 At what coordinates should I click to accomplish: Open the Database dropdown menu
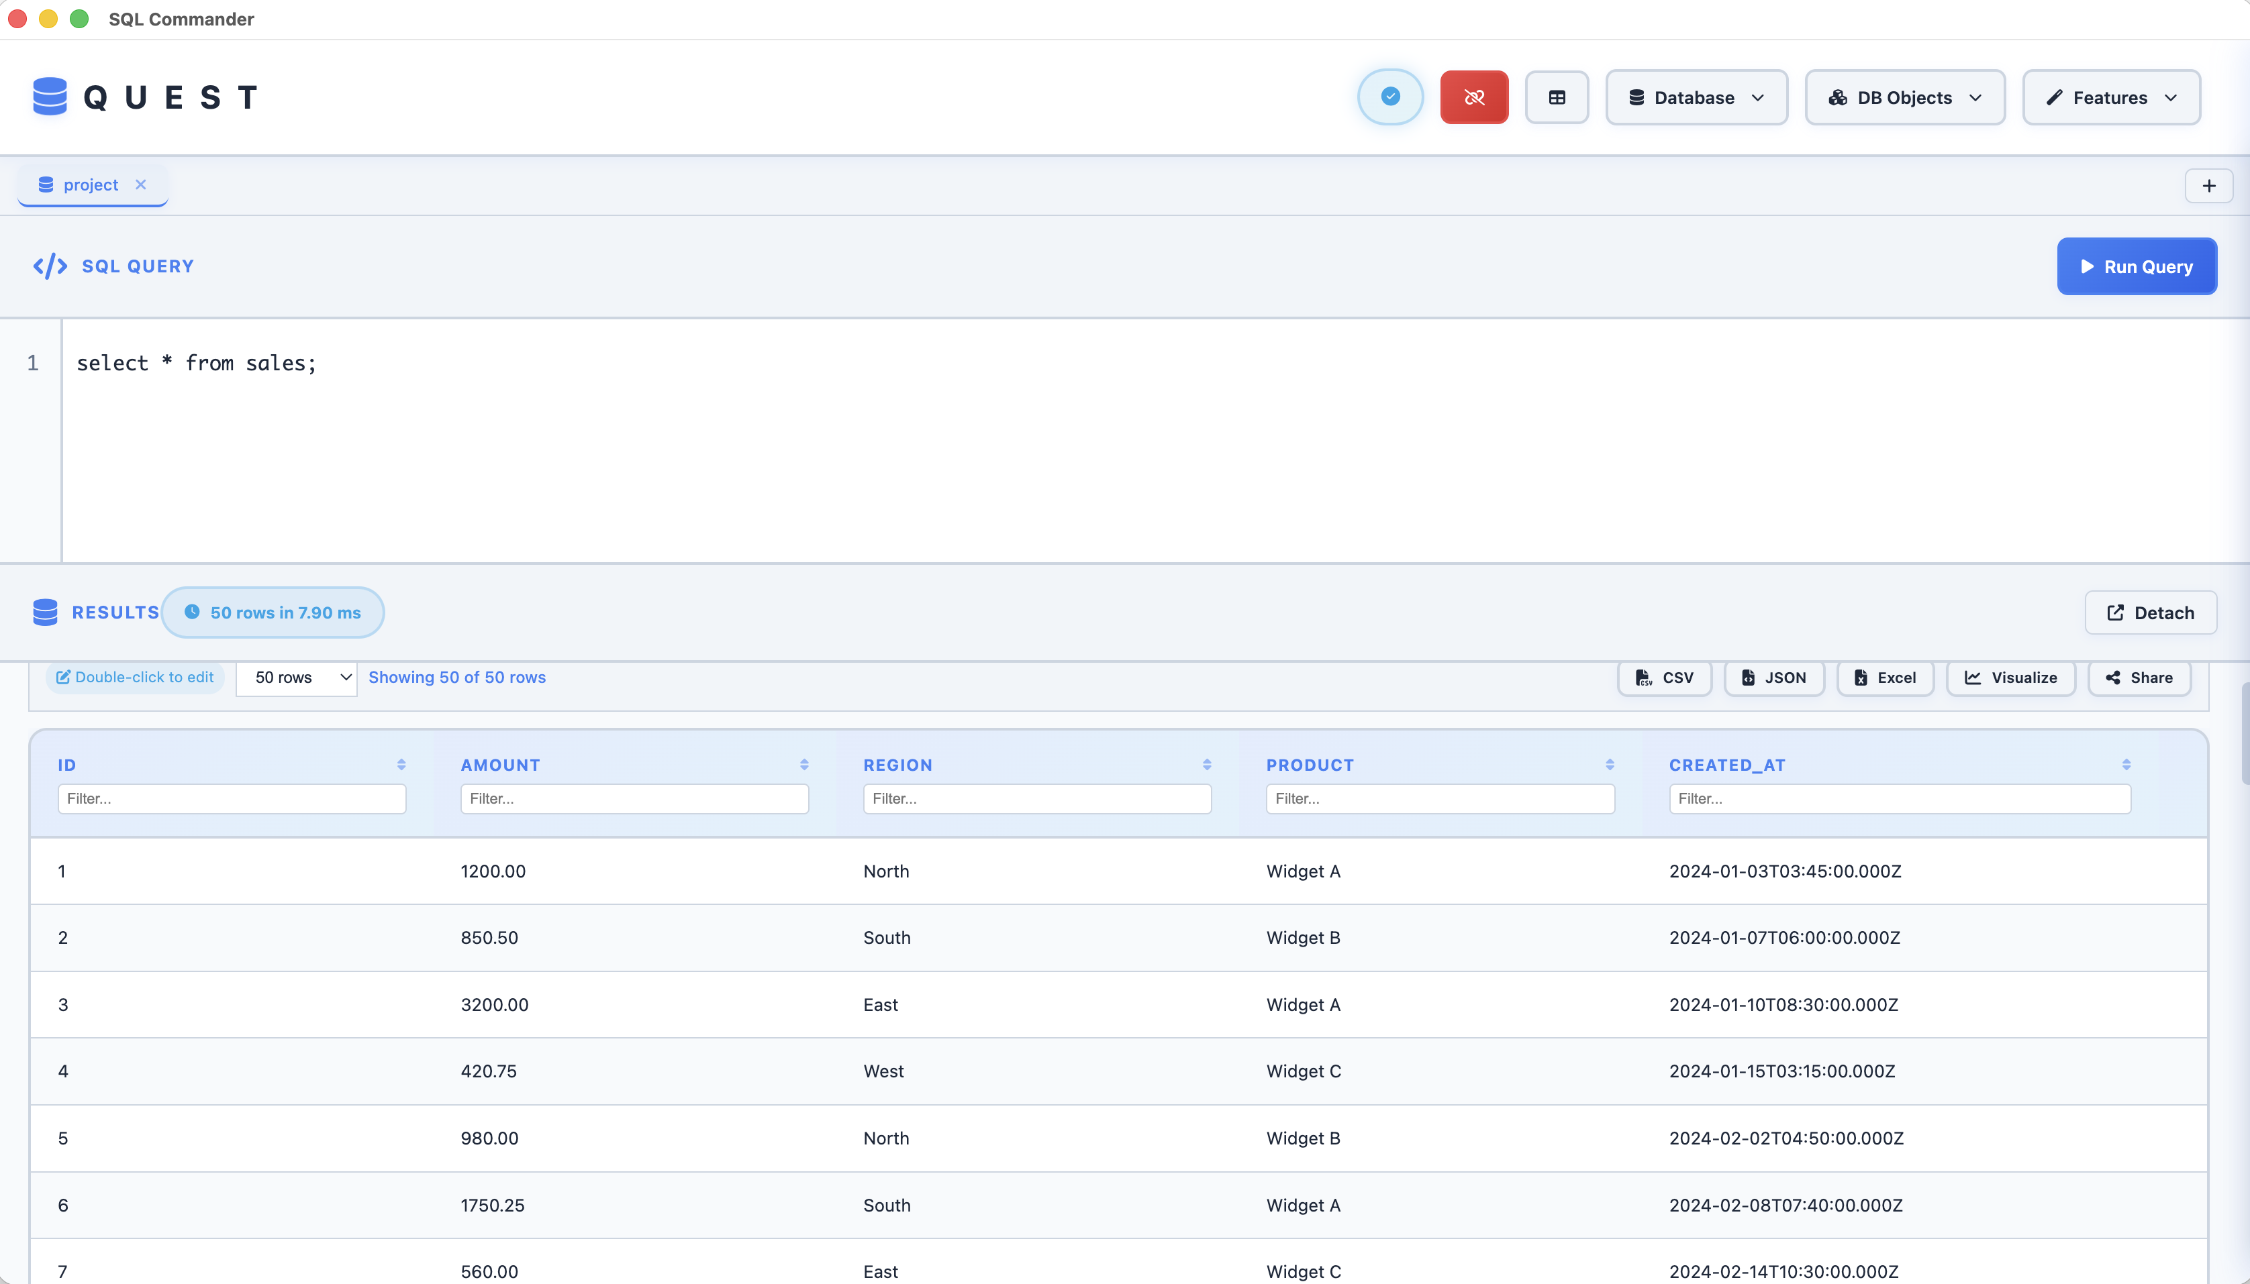(x=1696, y=97)
